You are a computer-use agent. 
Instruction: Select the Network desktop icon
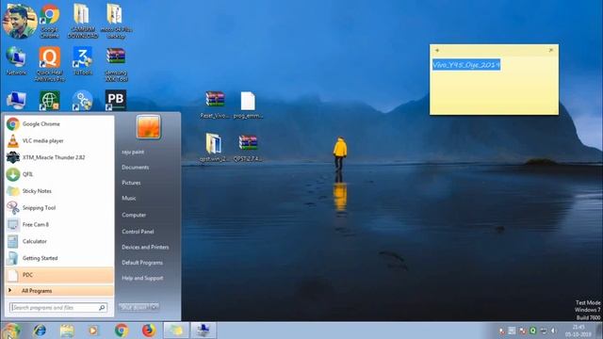coord(16,60)
